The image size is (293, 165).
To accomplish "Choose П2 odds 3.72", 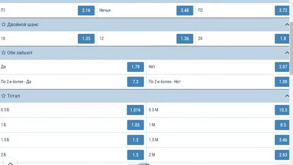I will 282,11.
